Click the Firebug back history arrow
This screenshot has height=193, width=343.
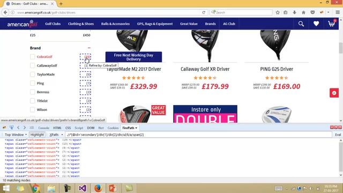click(x=18, y=128)
